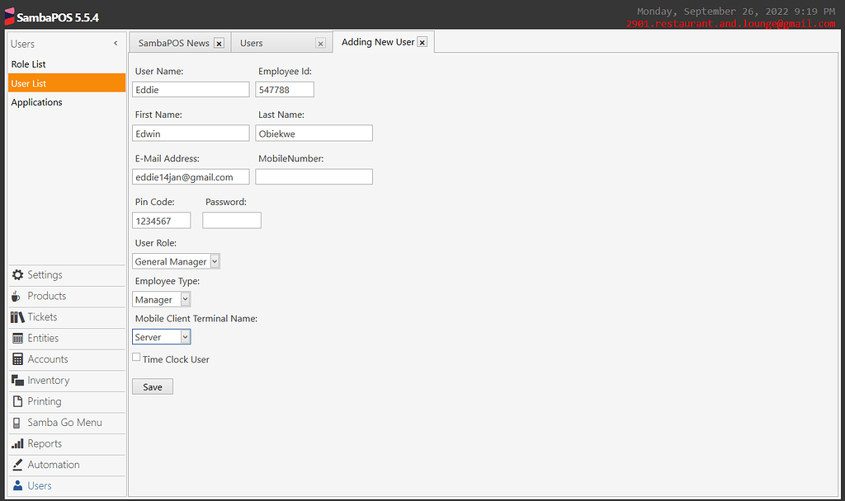Open the Tickets module
Viewport: 845px width, 501px height.
tap(43, 317)
